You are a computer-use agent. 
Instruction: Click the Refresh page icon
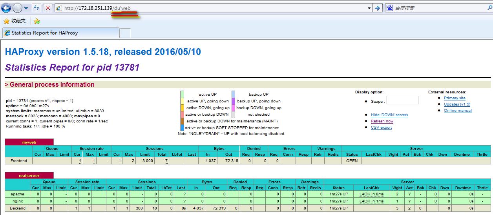[37, 8]
